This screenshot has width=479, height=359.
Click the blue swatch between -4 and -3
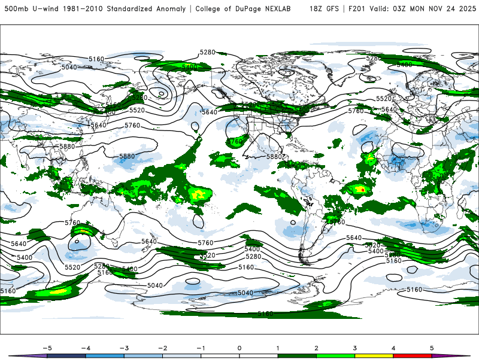click(105, 356)
